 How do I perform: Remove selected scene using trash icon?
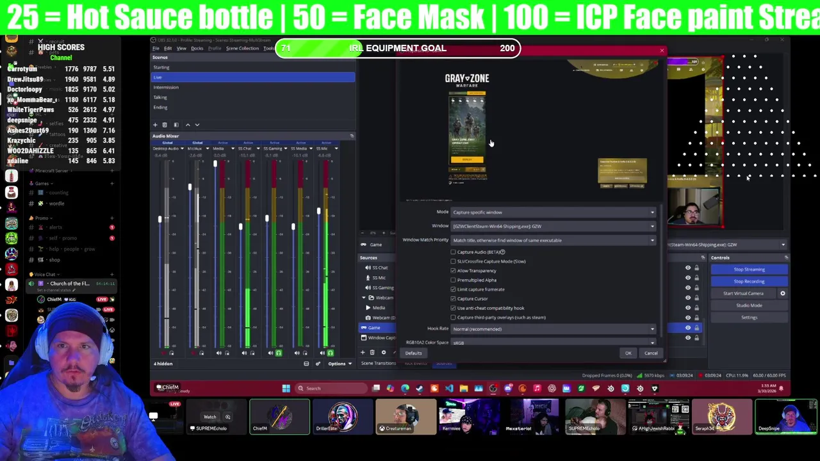[x=165, y=125]
